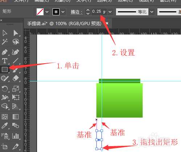
Task: Select the Line Segment tool
Action: tap(16, 61)
